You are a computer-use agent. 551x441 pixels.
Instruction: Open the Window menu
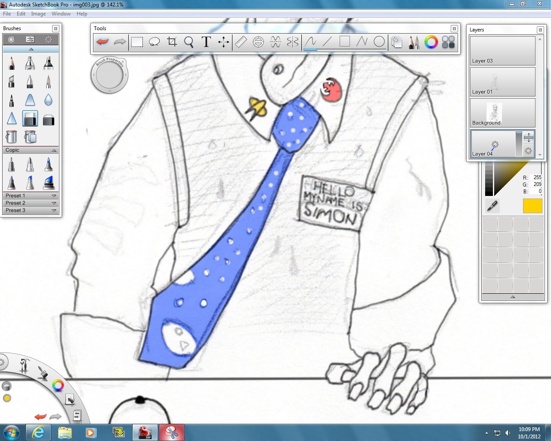coord(61,14)
